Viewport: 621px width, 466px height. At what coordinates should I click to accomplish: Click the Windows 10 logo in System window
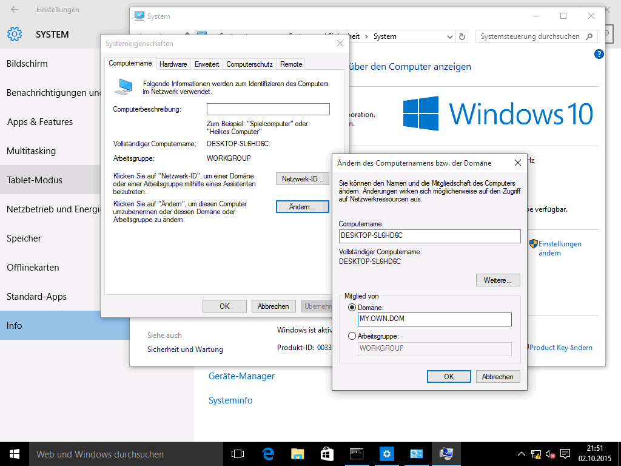coord(498,113)
